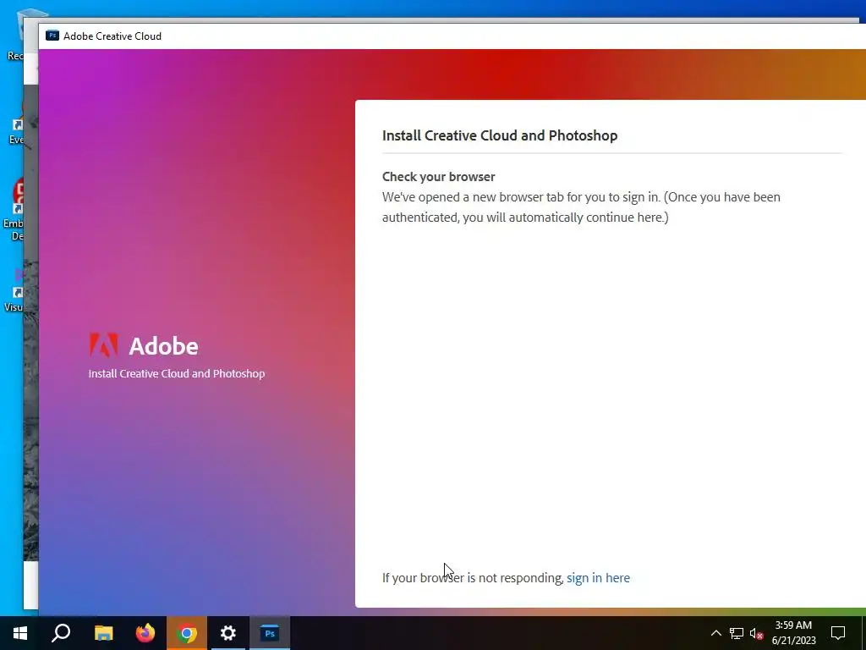Click 'Install Creative Cloud and Photoshop' heading

pyautogui.click(x=500, y=135)
